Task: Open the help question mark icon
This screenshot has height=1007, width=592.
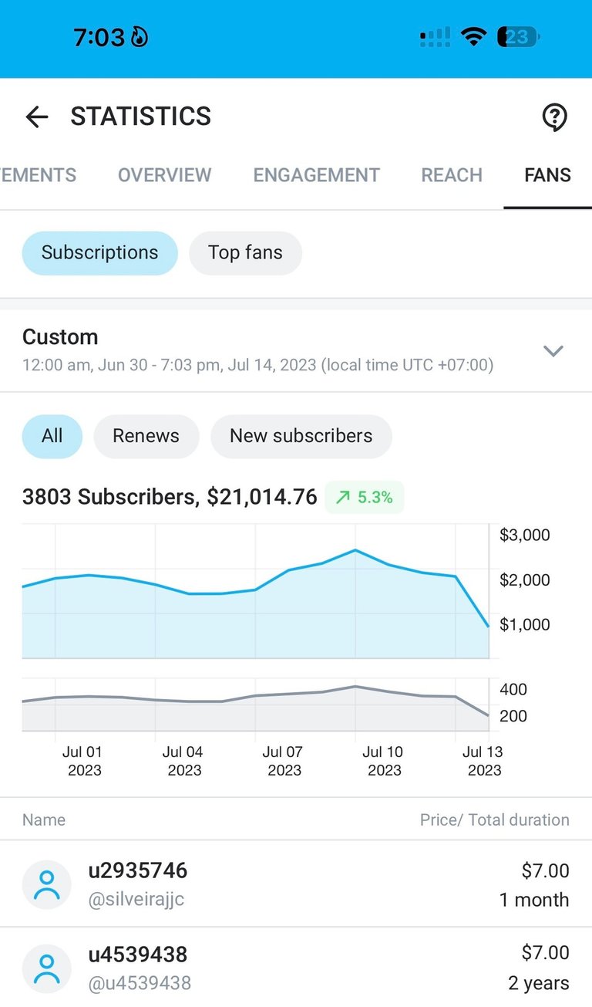Action: 554,117
